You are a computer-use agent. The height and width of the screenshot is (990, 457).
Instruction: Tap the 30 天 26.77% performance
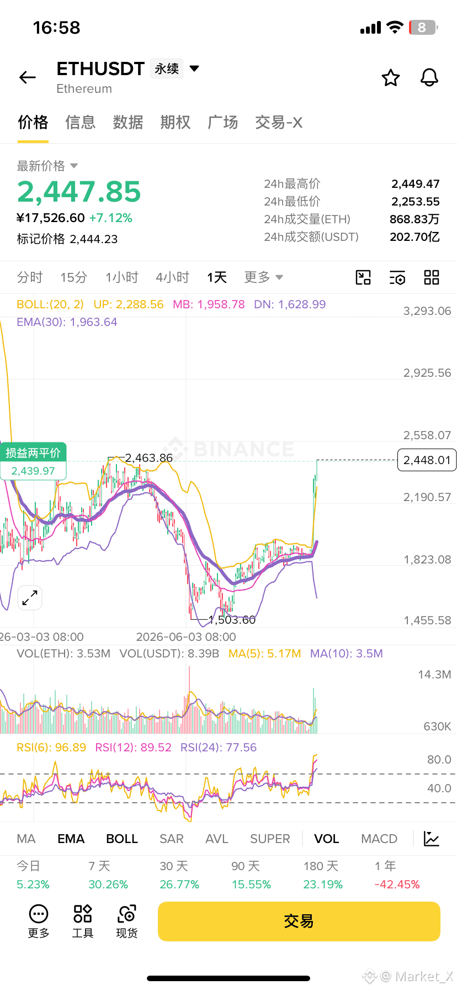coord(179,875)
